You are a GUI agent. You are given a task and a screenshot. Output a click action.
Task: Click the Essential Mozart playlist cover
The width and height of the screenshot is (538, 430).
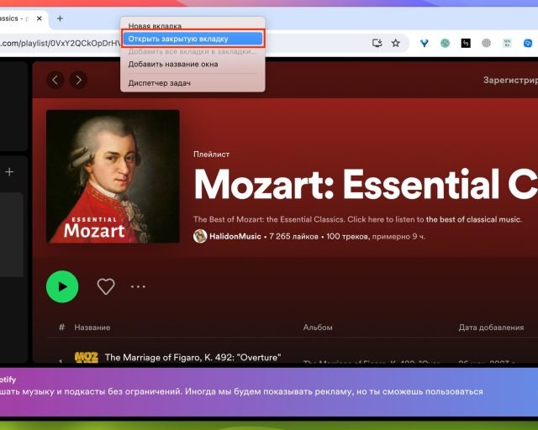tap(113, 176)
